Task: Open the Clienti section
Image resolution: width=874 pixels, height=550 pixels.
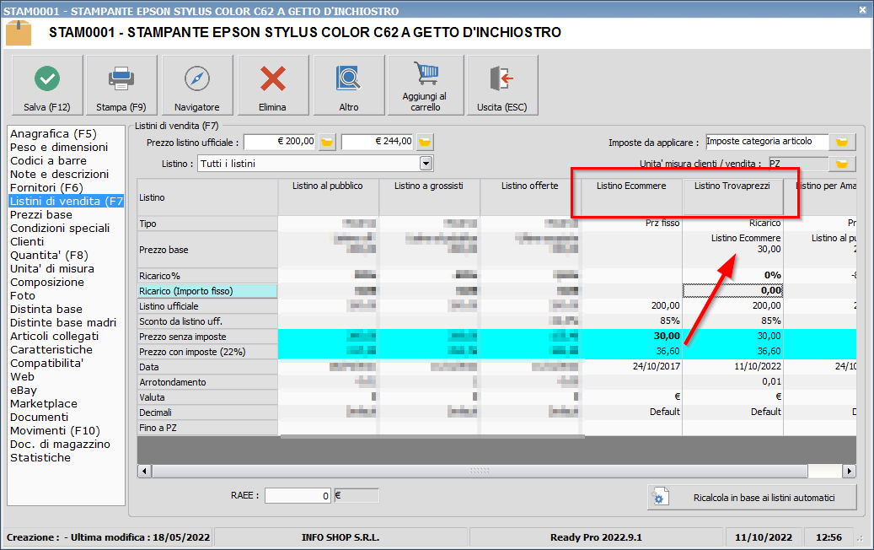Action: (x=27, y=241)
